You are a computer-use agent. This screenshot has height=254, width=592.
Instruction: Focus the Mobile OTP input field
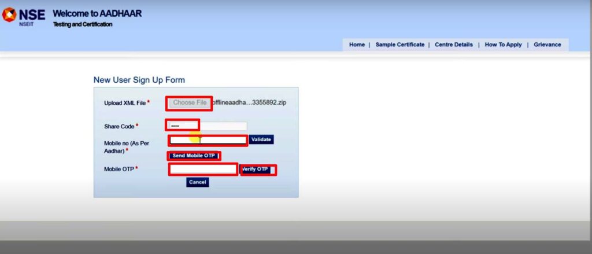tap(203, 169)
